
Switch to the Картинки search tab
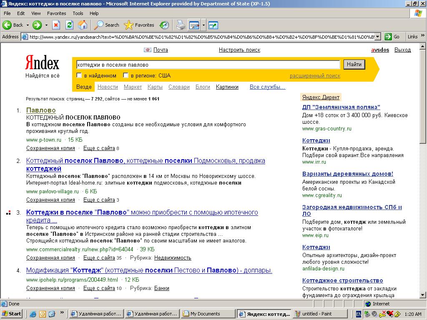coord(227,87)
